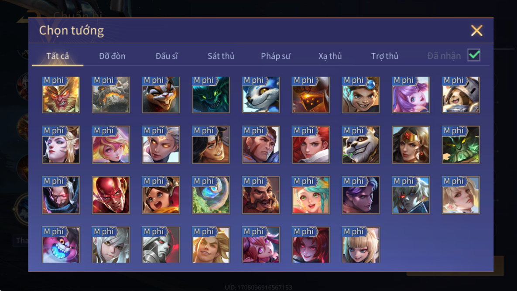Pick the Wonder Woman hero portrait
This screenshot has height=291, width=517.
point(411,145)
